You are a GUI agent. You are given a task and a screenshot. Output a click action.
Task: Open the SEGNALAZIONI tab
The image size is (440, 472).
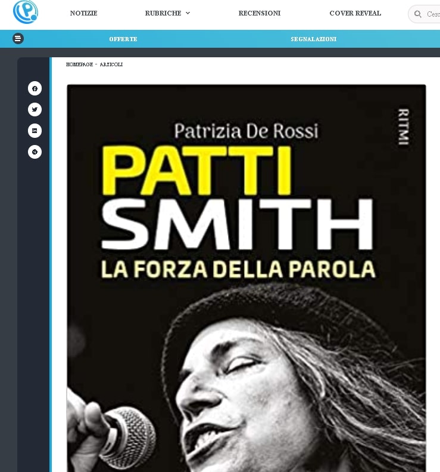[x=314, y=39]
